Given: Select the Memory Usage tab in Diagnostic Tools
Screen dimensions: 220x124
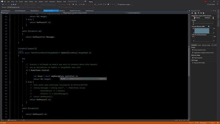Looking at the screenshot, I should (206, 45).
